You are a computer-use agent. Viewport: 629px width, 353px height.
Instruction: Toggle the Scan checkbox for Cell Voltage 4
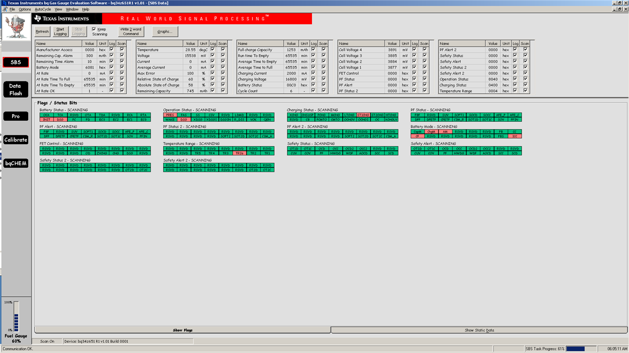(424, 50)
